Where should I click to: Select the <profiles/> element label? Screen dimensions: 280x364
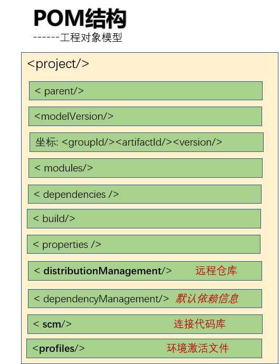[59, 349]
